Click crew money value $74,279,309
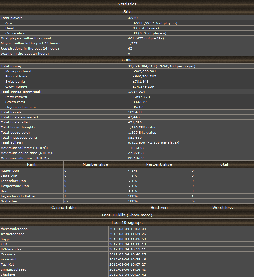This screenshot has width=254, height=277. [x=143, y=86]
